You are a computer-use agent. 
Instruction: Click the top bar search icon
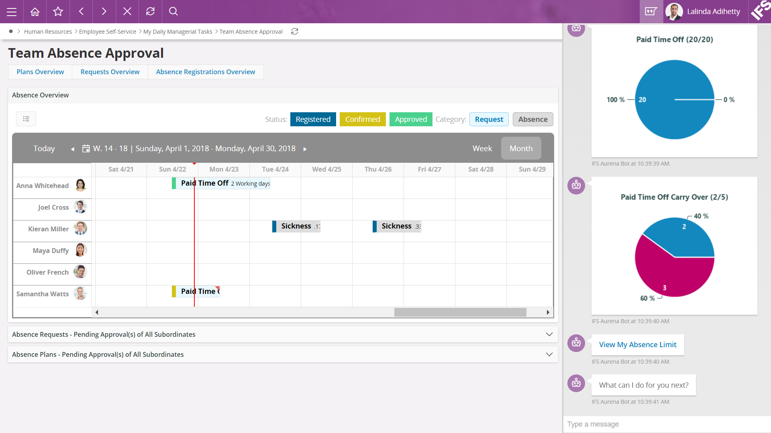[x=173, y=12]
